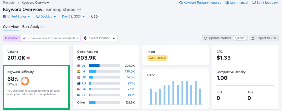The image size is (282, 111).
Task: Click the CA volume value 27.1K
Action: [131, 89]
